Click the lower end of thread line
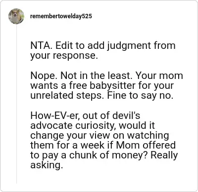198x192 pixels. click(x=16, y=181)
